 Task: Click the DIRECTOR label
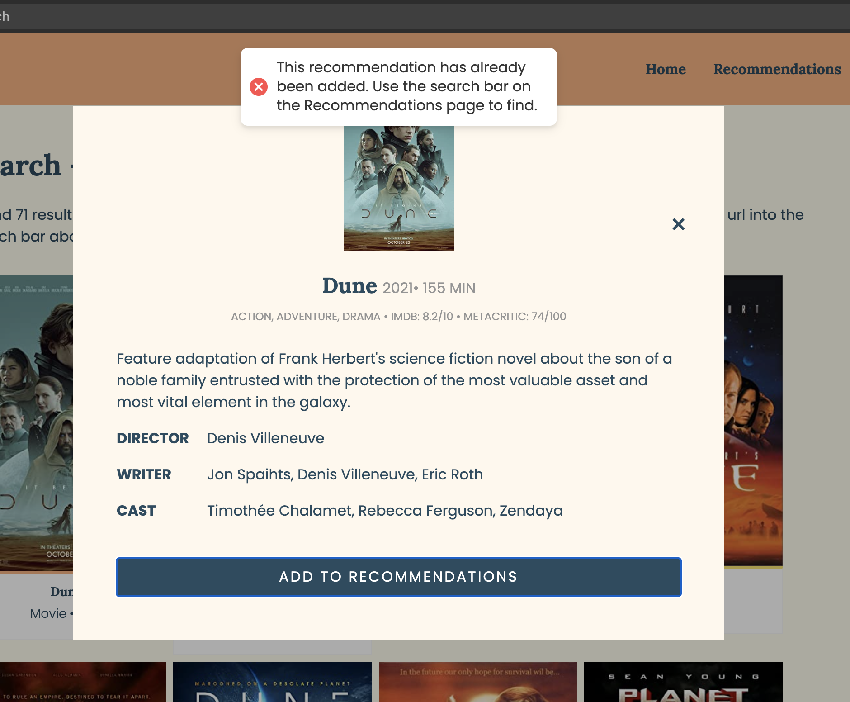153,438
